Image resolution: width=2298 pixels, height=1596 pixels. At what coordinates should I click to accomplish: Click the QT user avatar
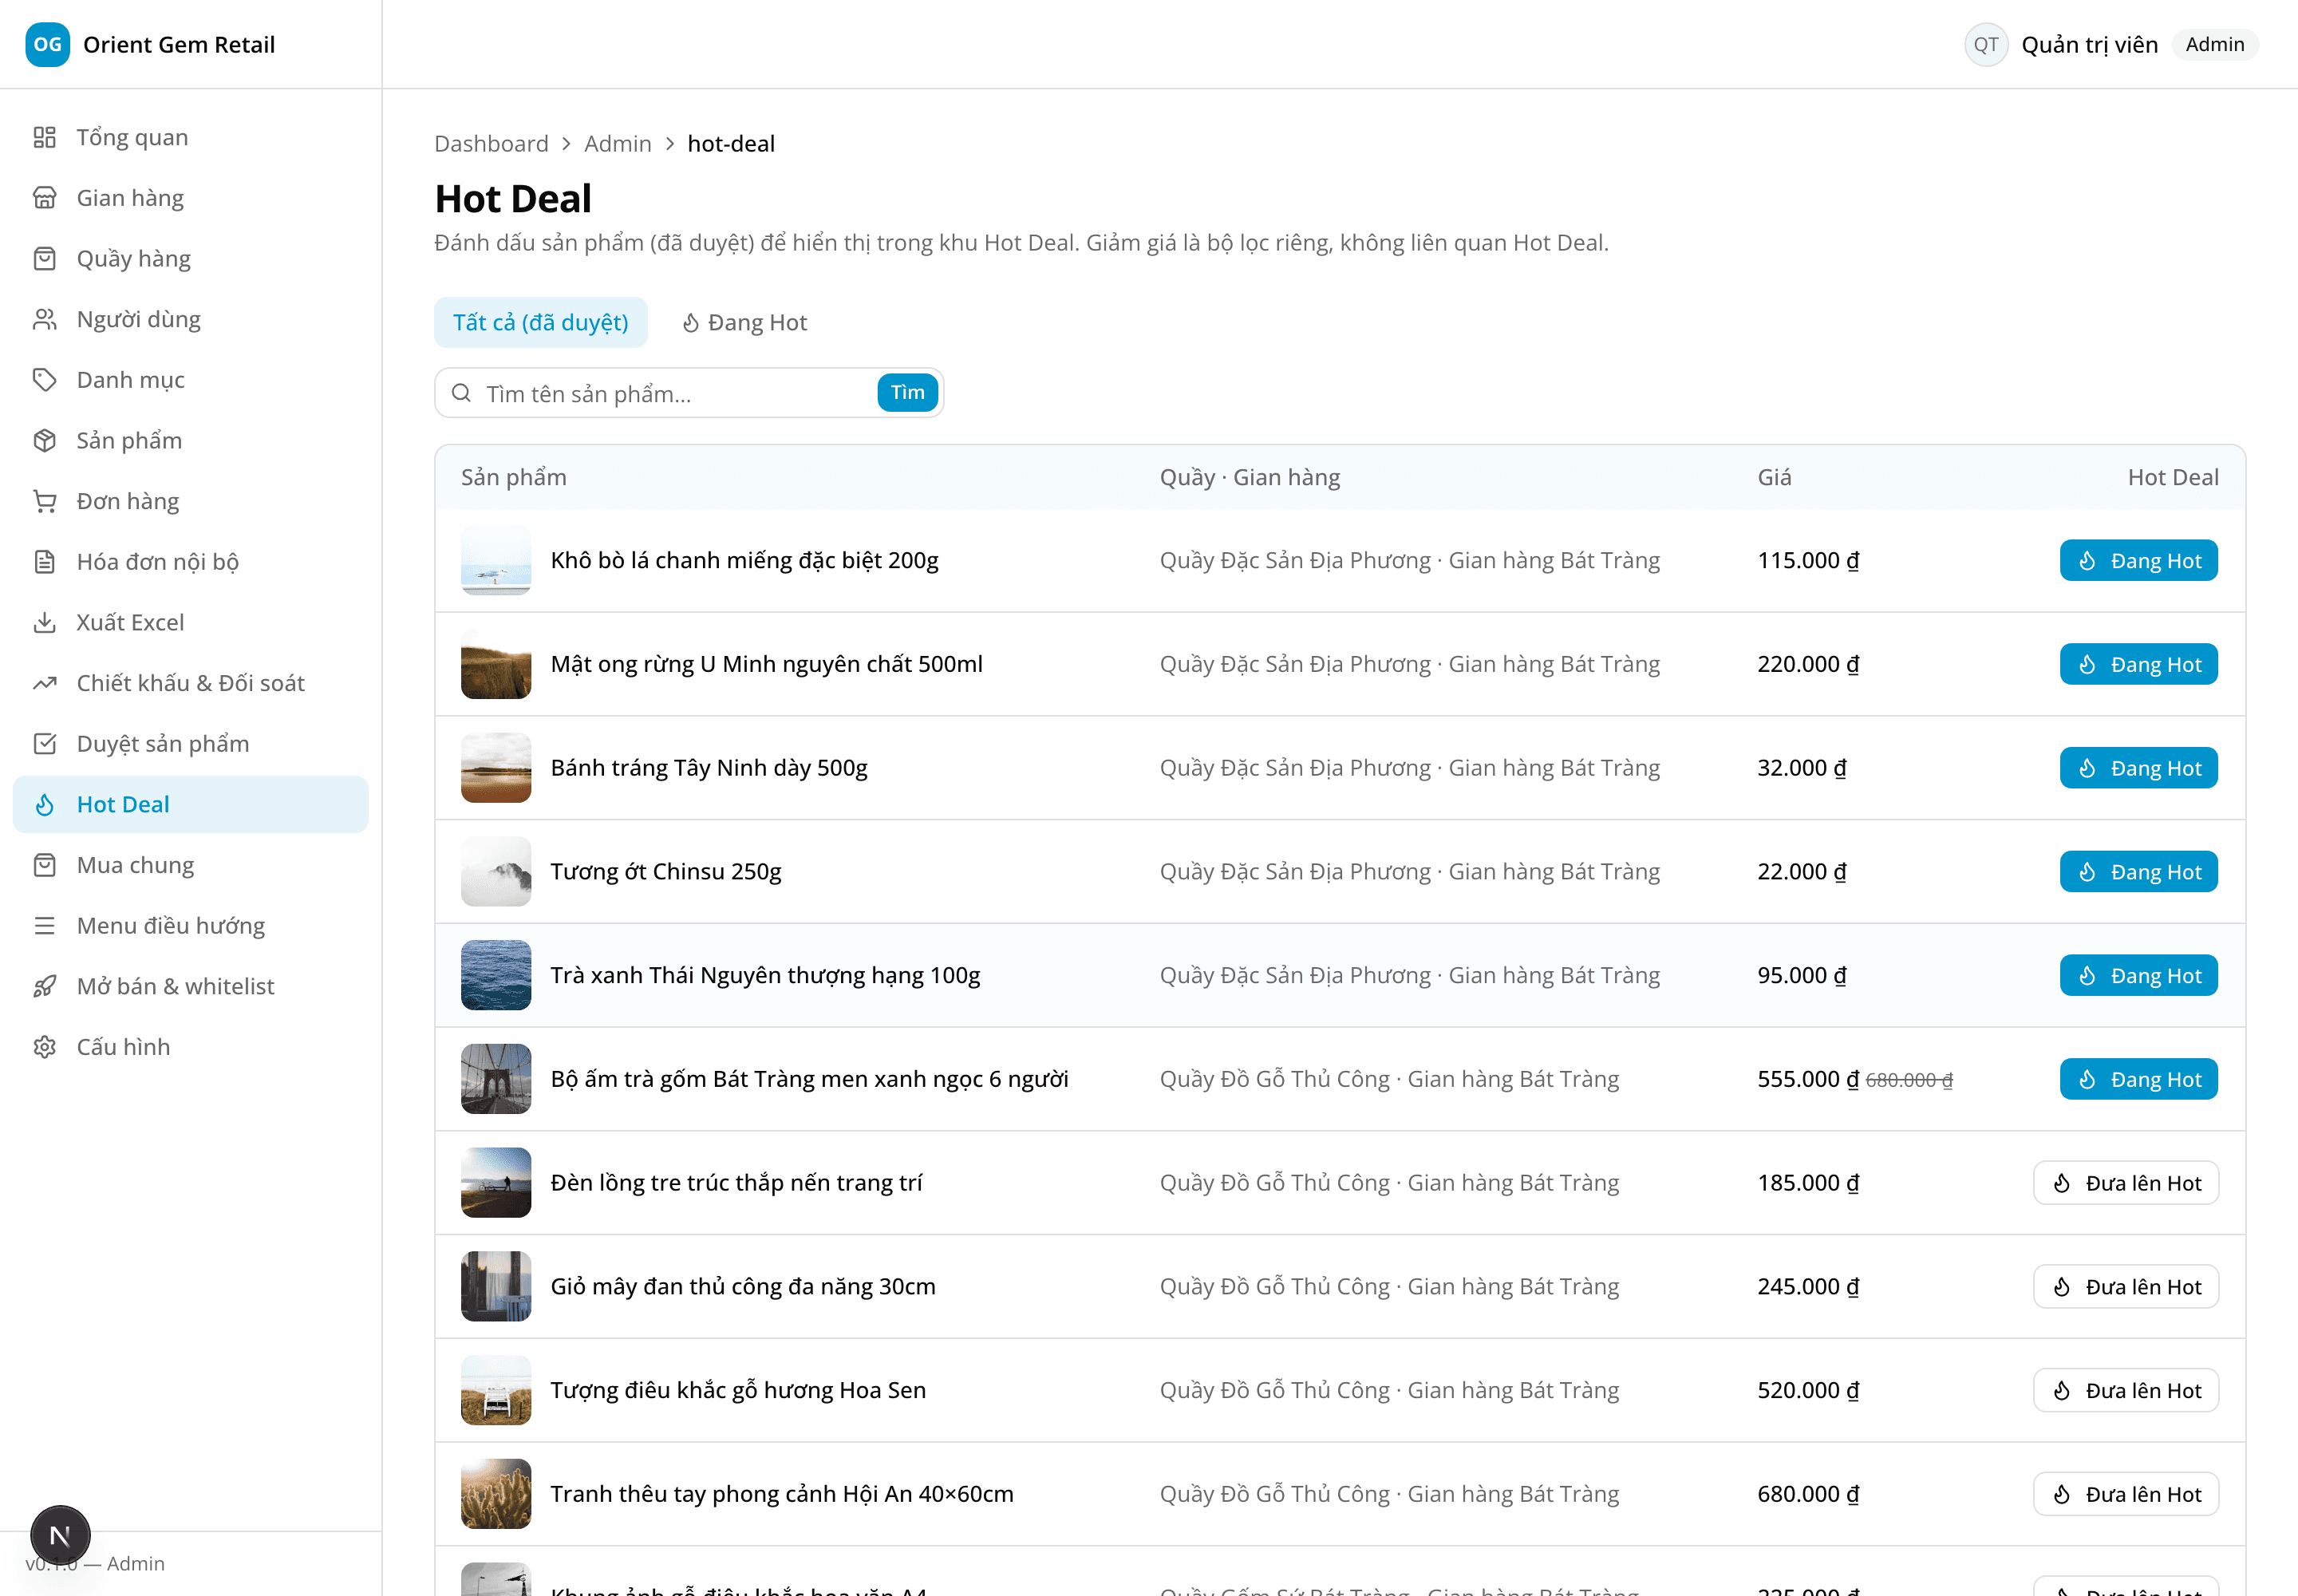[x=1986, y=44]
